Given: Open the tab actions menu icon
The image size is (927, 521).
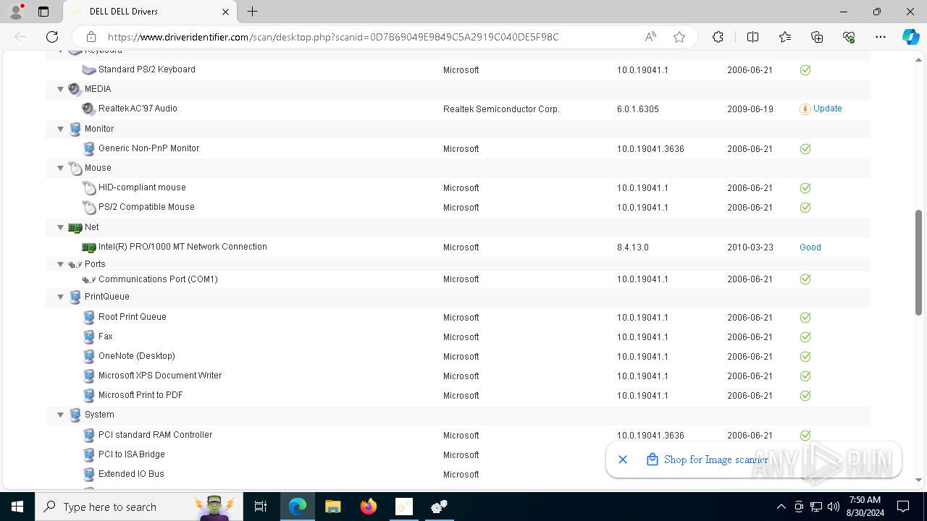Looking at the screenshot, I should (x=43, y=12).
